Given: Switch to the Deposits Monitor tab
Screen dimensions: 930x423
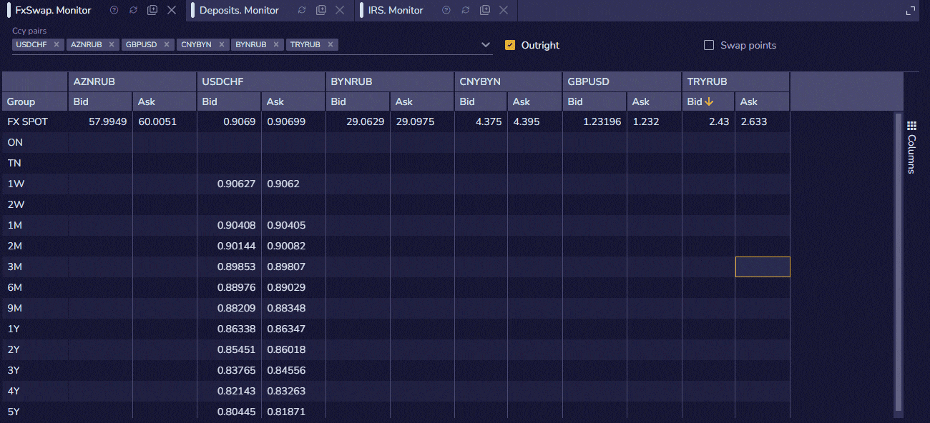Looking at the screenshot, I should [239, 10].
